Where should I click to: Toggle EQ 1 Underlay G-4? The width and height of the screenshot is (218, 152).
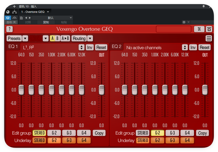(x=84, y=140)
